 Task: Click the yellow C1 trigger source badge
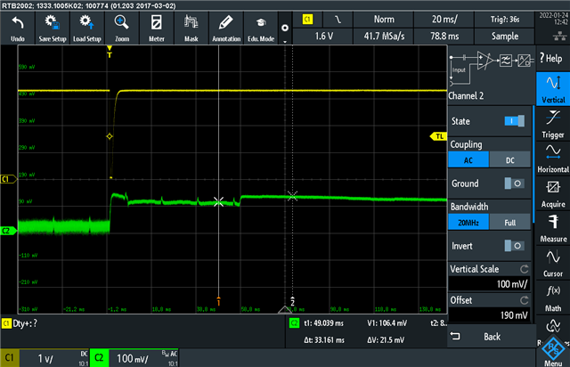307,20
